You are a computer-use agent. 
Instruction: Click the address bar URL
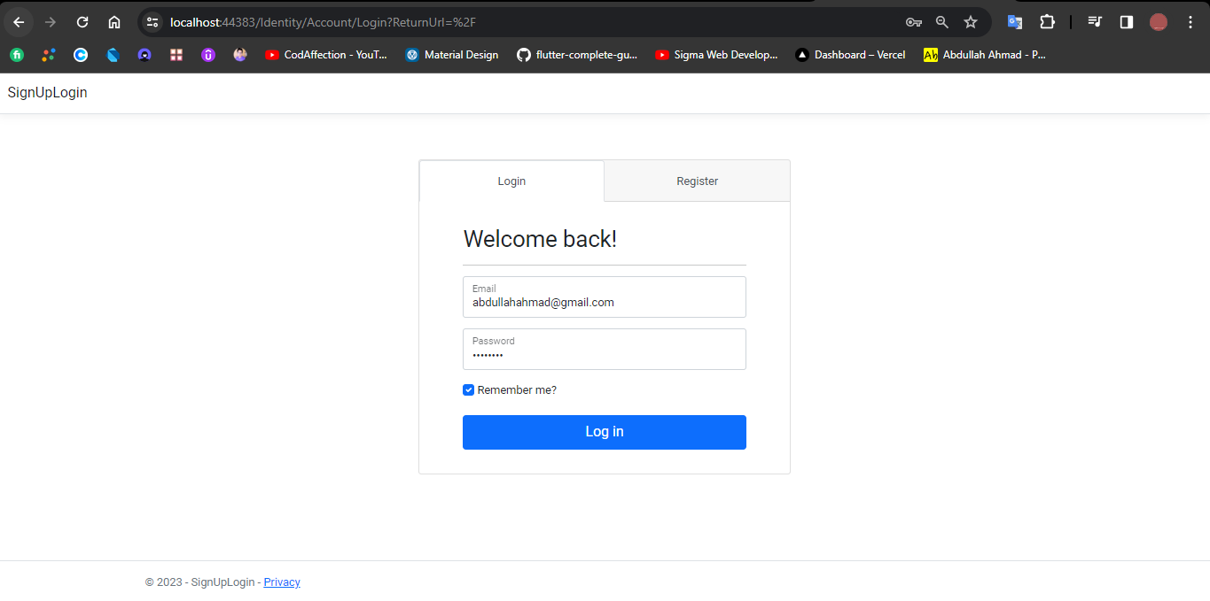(323, 22)
